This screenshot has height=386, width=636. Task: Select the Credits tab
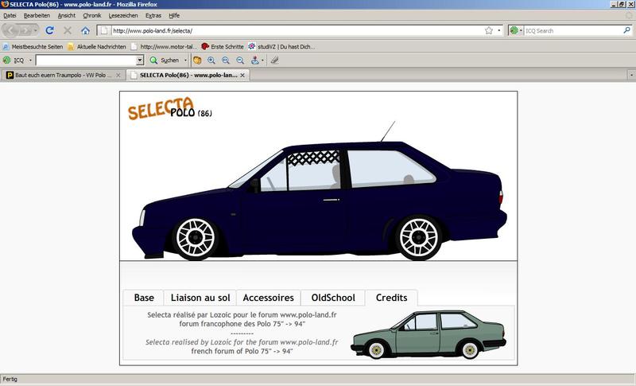pos(391,298)
